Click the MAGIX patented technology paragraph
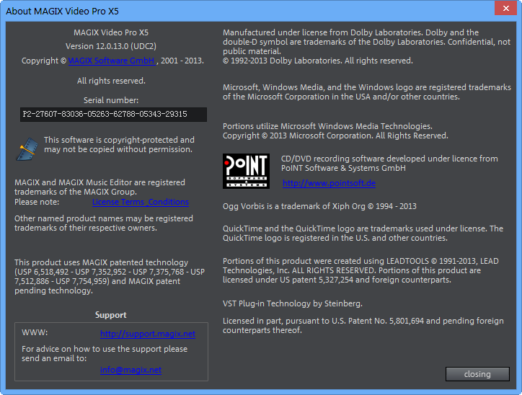 (110, 276)
